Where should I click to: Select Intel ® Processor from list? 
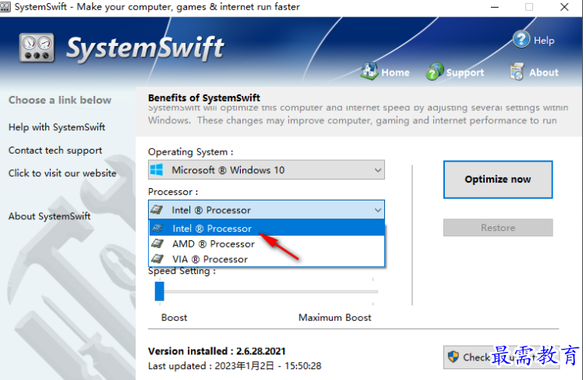(x=267, y=228)
